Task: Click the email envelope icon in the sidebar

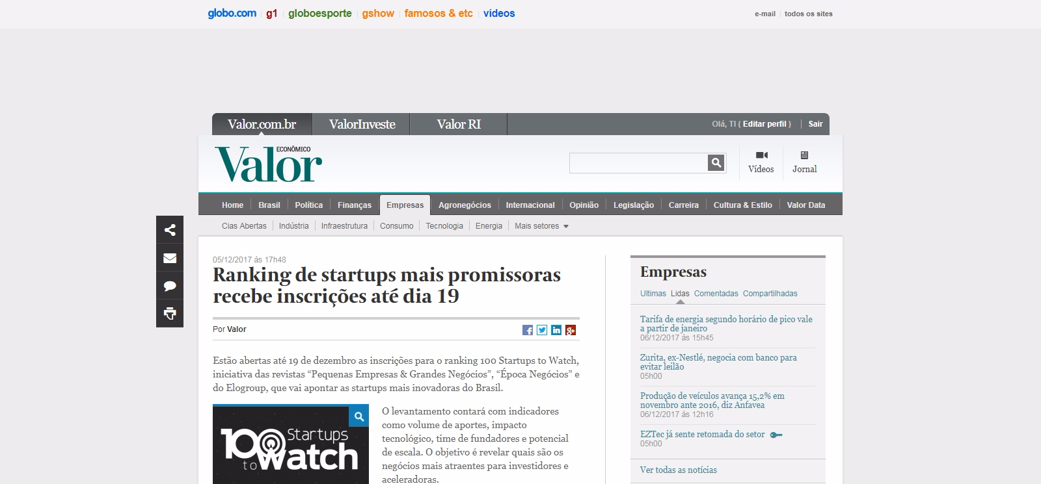Action: point(170,258)
